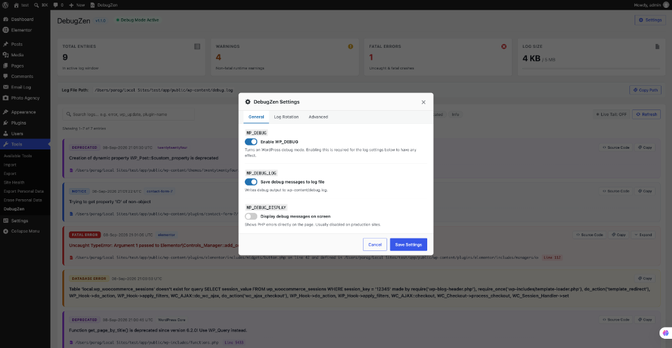Click the Media icon in sidebar

(5, 55)
